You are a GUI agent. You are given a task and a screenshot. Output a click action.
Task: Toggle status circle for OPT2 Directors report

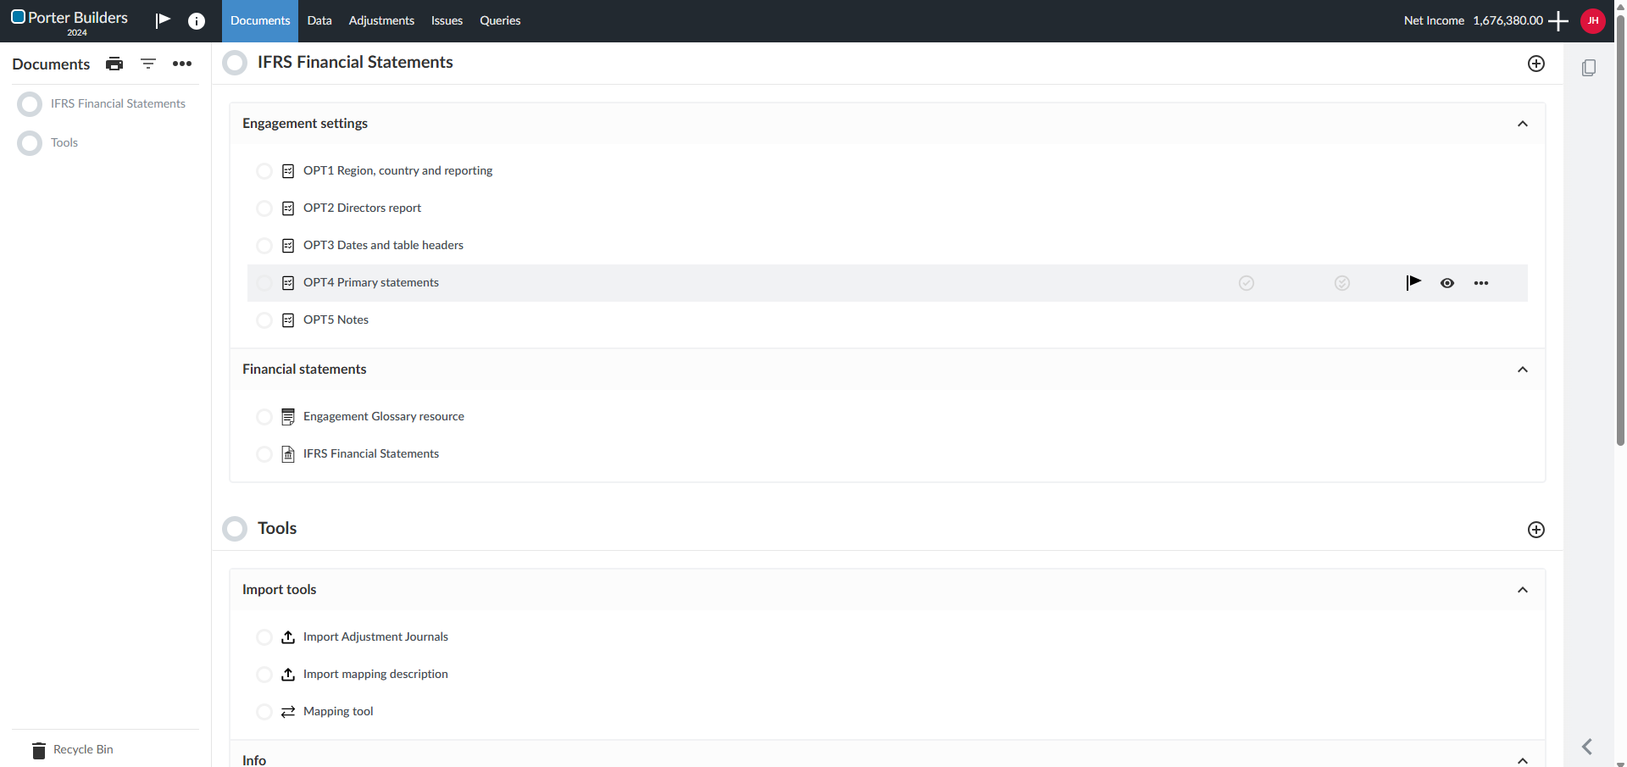[x=264, y=208]
